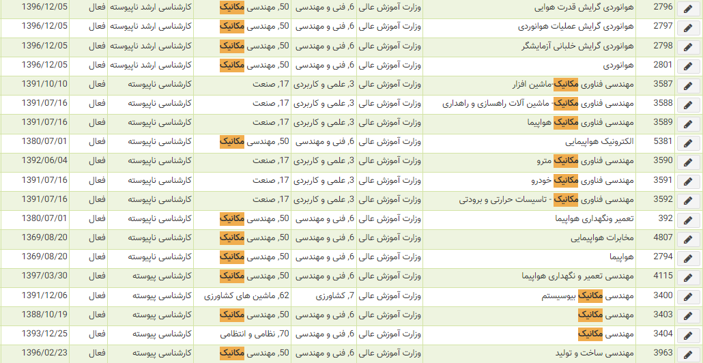Edit the record with code 4115
This screenshot has width=703, height=363.
pyautogui.click(x=688, y=277)
